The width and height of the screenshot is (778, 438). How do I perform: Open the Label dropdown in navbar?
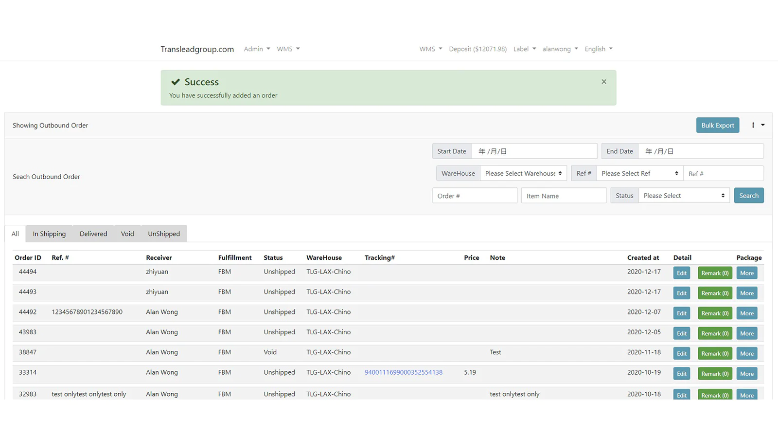click(524, 49)
